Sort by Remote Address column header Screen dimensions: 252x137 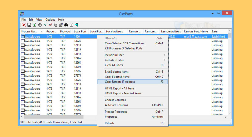(171, 31)
